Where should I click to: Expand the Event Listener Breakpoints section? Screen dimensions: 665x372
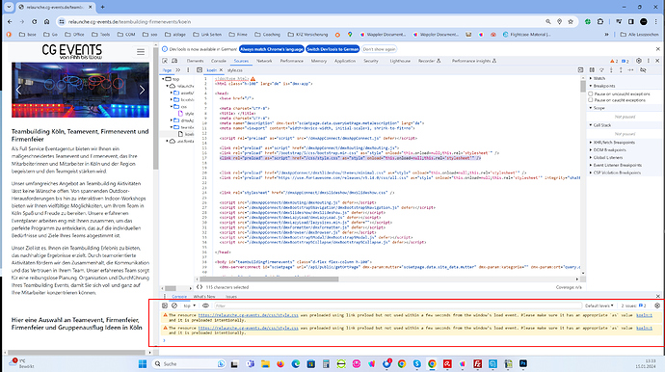pyautogui.click(x=617, y=165)
